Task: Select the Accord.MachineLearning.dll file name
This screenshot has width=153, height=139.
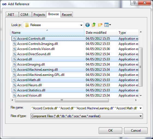Action: [x=37, y=70]
